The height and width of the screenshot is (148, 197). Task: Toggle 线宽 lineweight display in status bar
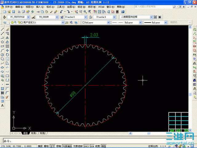pyautogui.click(x=98, y=146)
